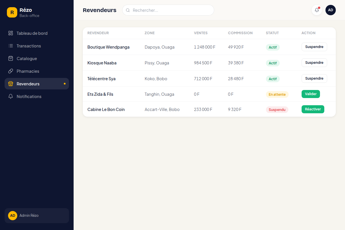Open notifications bell in top bar
Screen dimensions: 345x230
point(317,10)
